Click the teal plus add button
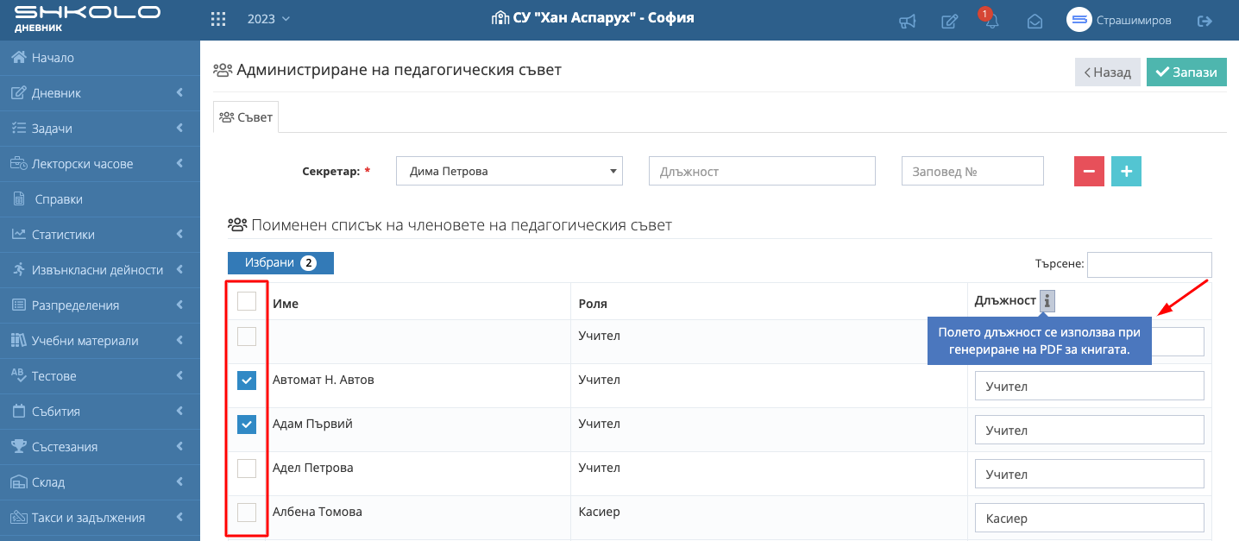This screenshot has height=541, width=1239. coord(1126,171)
